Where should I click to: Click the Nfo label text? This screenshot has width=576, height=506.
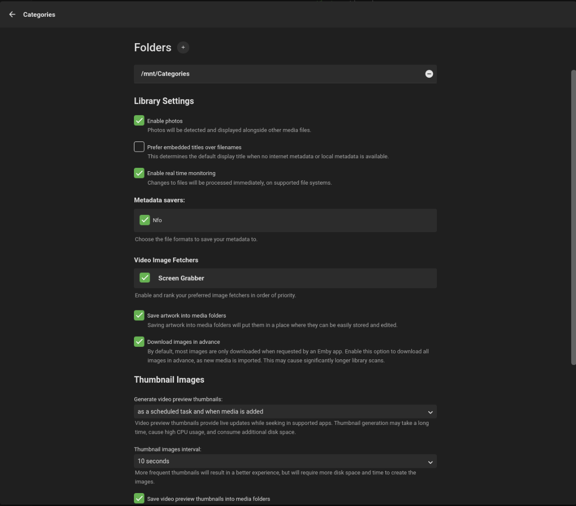(157, 220)
